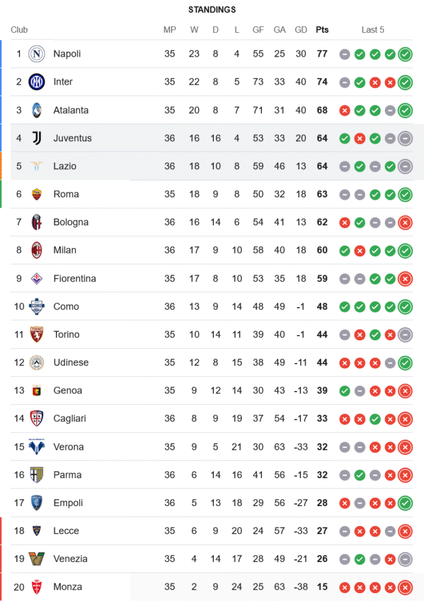Click Bologna's latest loss result icon
The height and width of the screenshot is (609, 424).
coord(405,223)
